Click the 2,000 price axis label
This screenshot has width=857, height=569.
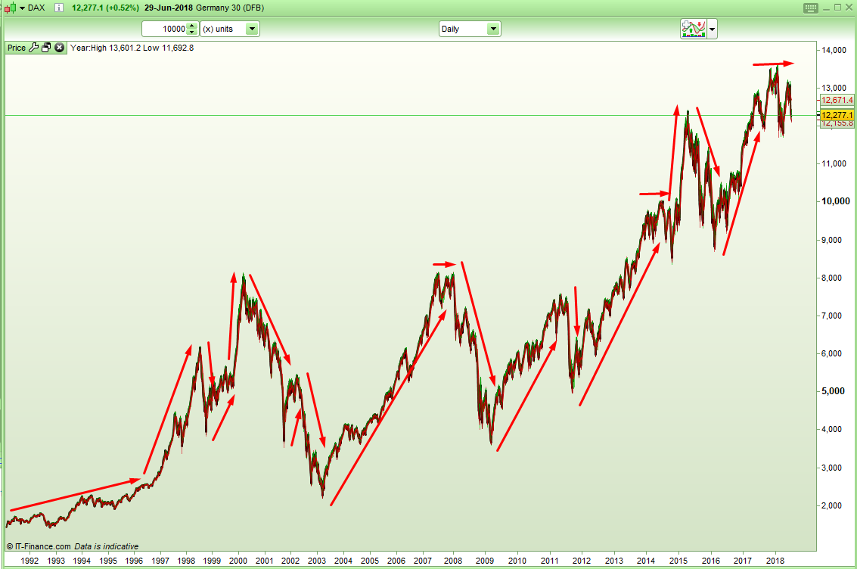[831, 505]
